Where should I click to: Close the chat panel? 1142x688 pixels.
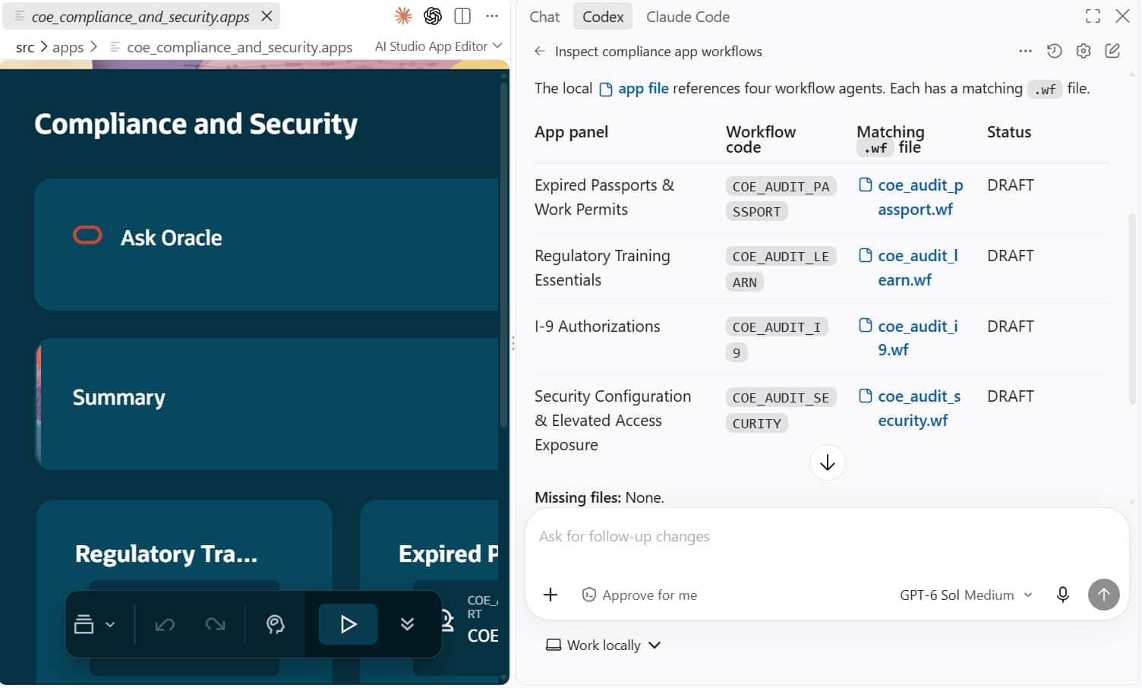tap(1122, 16)
